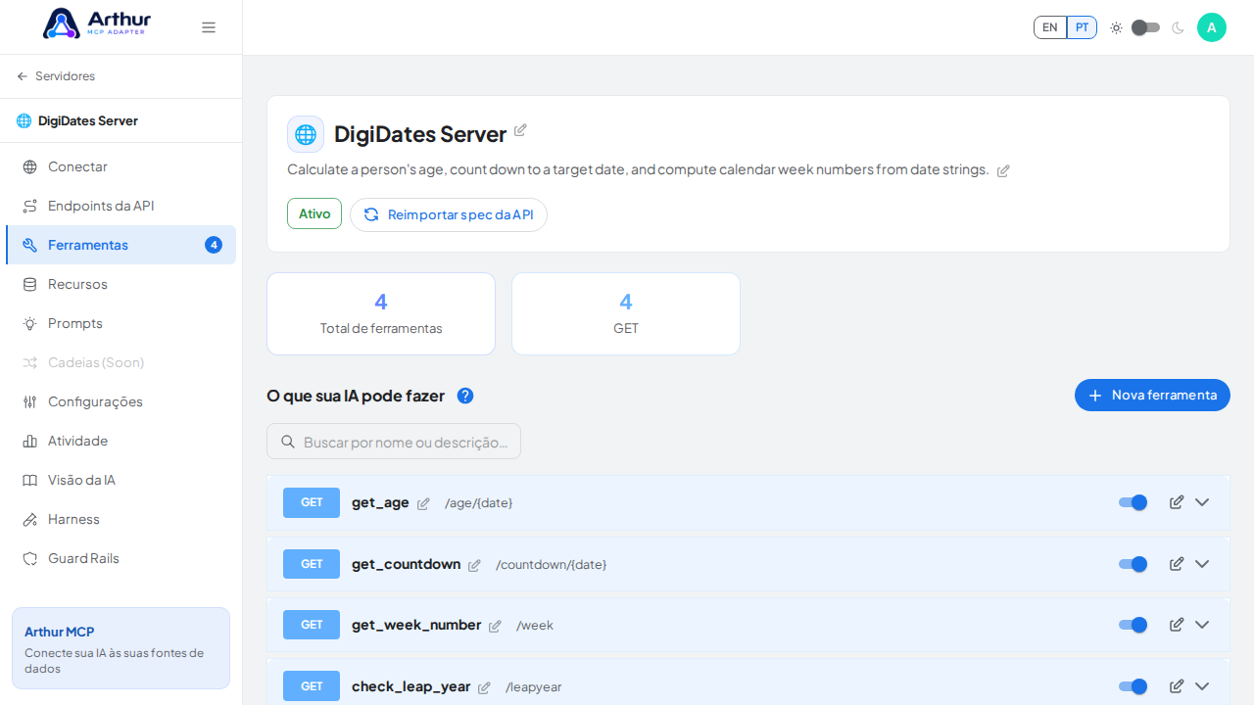
Task: Click the 4 badge on Ferramentas
Action: pyautogui.click(x=214, y=245)
